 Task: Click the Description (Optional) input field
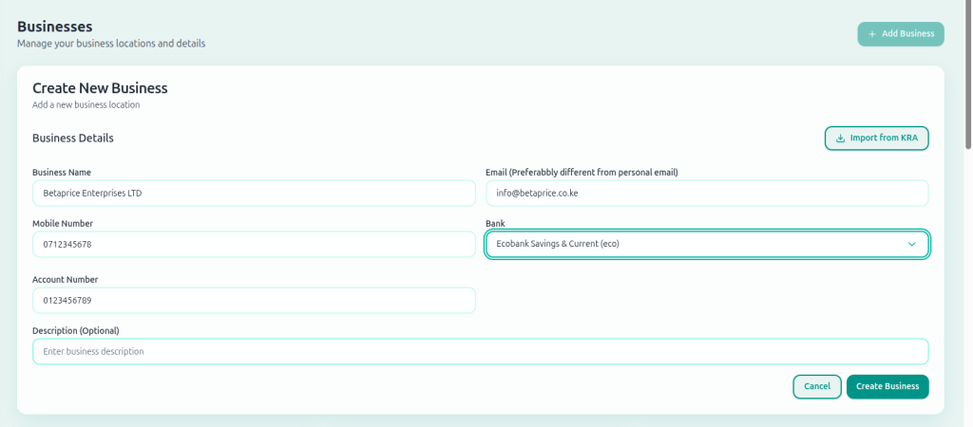coord(480,351)
